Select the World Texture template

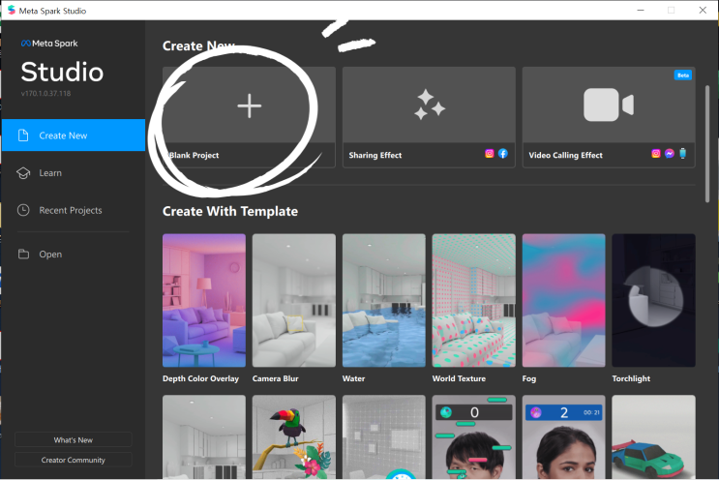[473, 300]
